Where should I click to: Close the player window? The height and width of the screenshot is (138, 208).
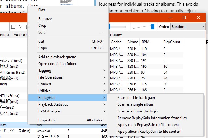[198, 18]
